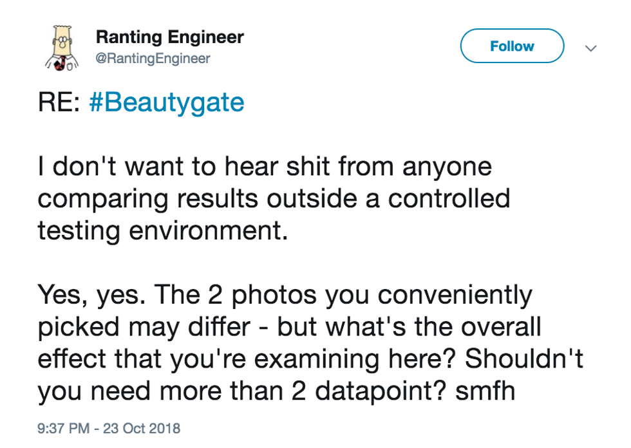Screen dimensions: 631x448
Task: Open the #Beautygate hashtag link
Action: tap(166, 103)
